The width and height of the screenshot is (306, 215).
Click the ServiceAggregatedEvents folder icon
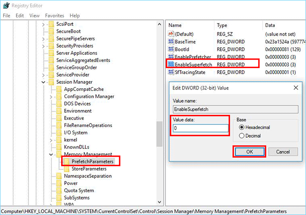click(52, 60)
